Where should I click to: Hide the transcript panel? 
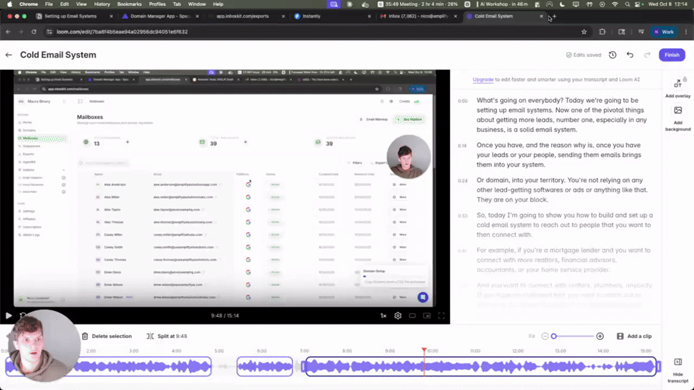pyautogui.click(x=678, y=370)
